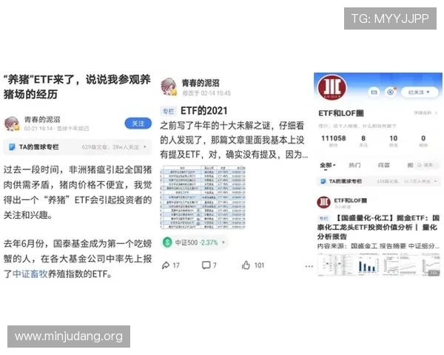Open the 10 watchlist stat
444x355 pixels.
tap(394, 141)
